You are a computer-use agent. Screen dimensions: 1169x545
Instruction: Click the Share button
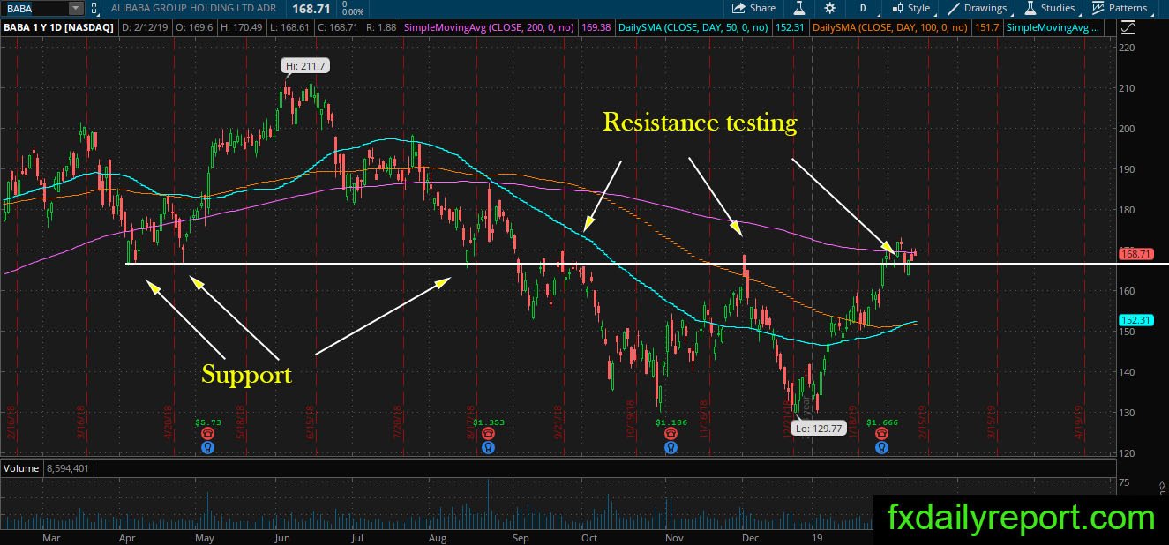[753, 8]
